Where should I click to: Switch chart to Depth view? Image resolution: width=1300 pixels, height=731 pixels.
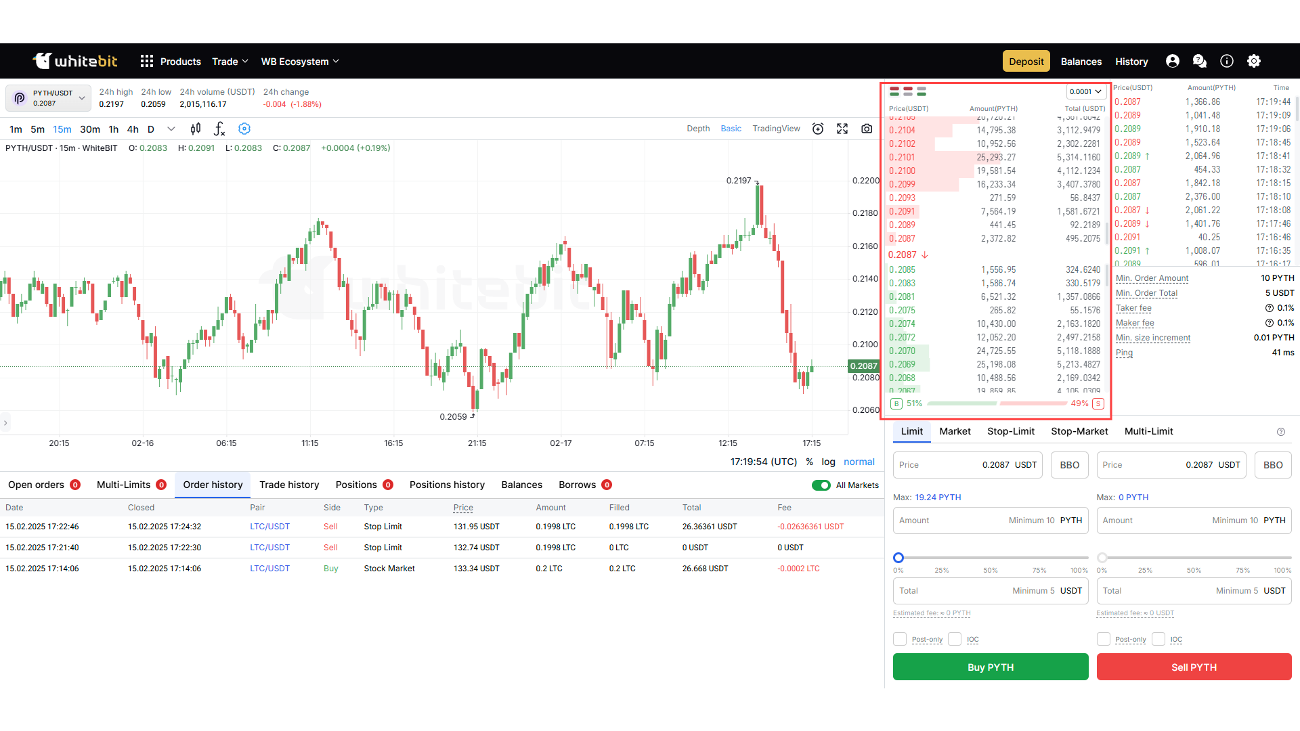698,129
